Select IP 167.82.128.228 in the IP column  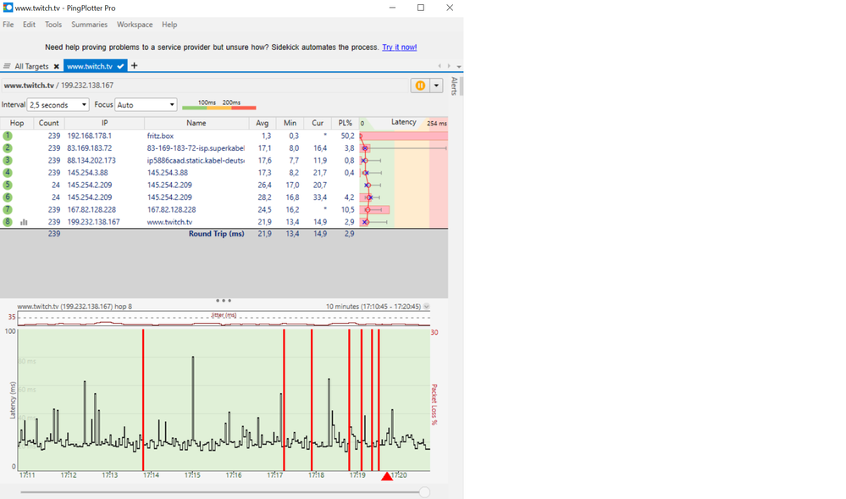[x=91, y=209]
